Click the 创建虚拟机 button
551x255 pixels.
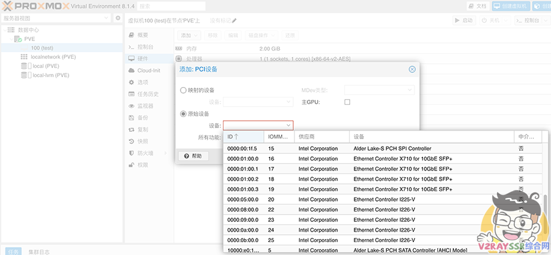tap(508, 6)
